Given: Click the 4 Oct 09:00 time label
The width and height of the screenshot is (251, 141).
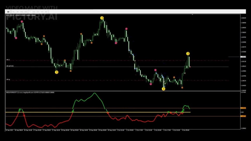Looking at the screenshot, I should click(185, 130).
